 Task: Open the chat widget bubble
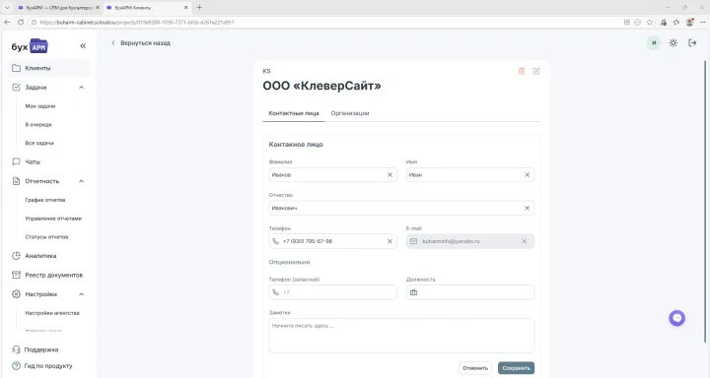coord(676,318)
